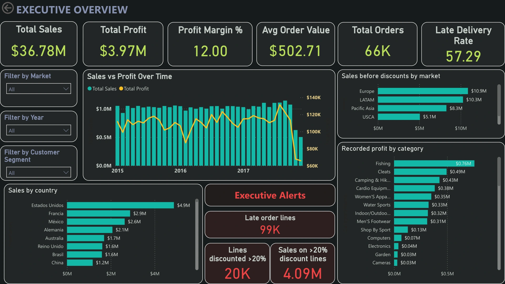The height and width of the screenshot is (284, 505).
Task: Click the Avg Order Value $502.71 card
Action: coord(296,44)
